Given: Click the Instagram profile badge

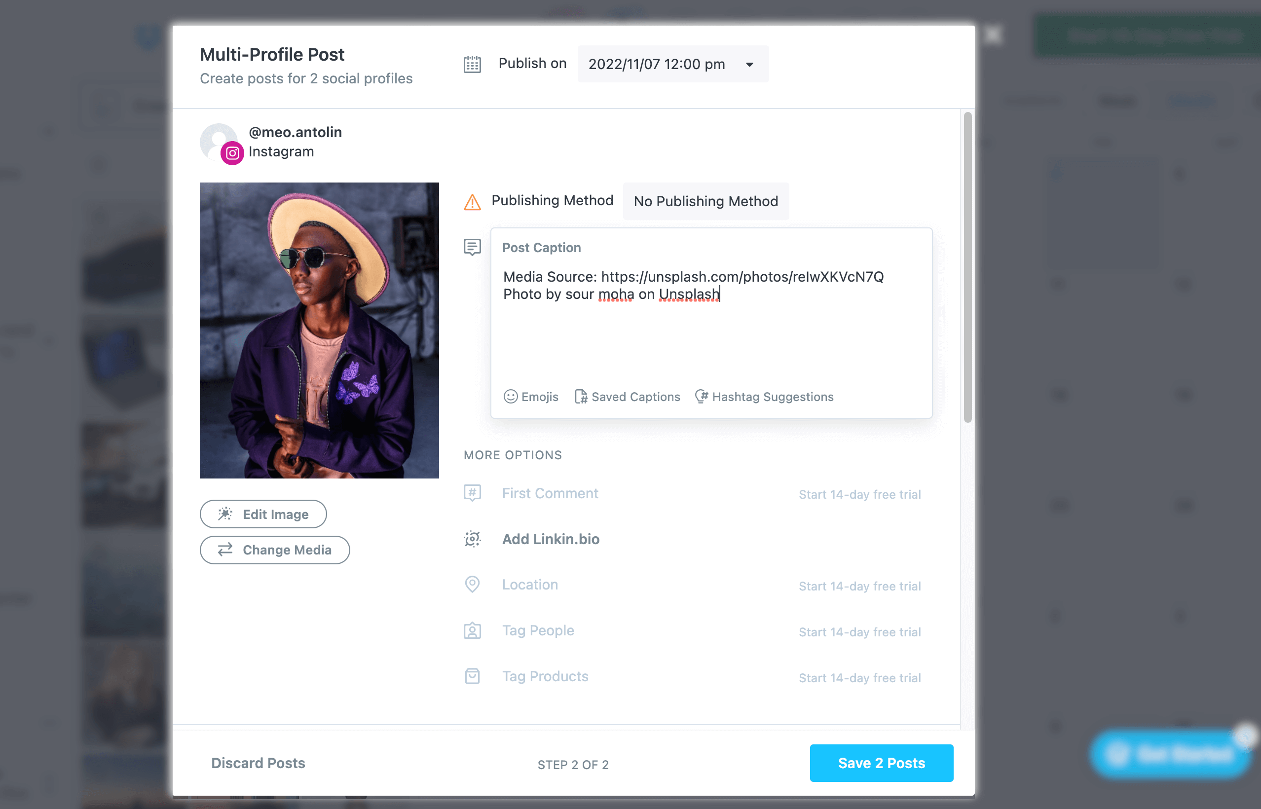Looking at the screenshot, I should [x=233, y=153].
